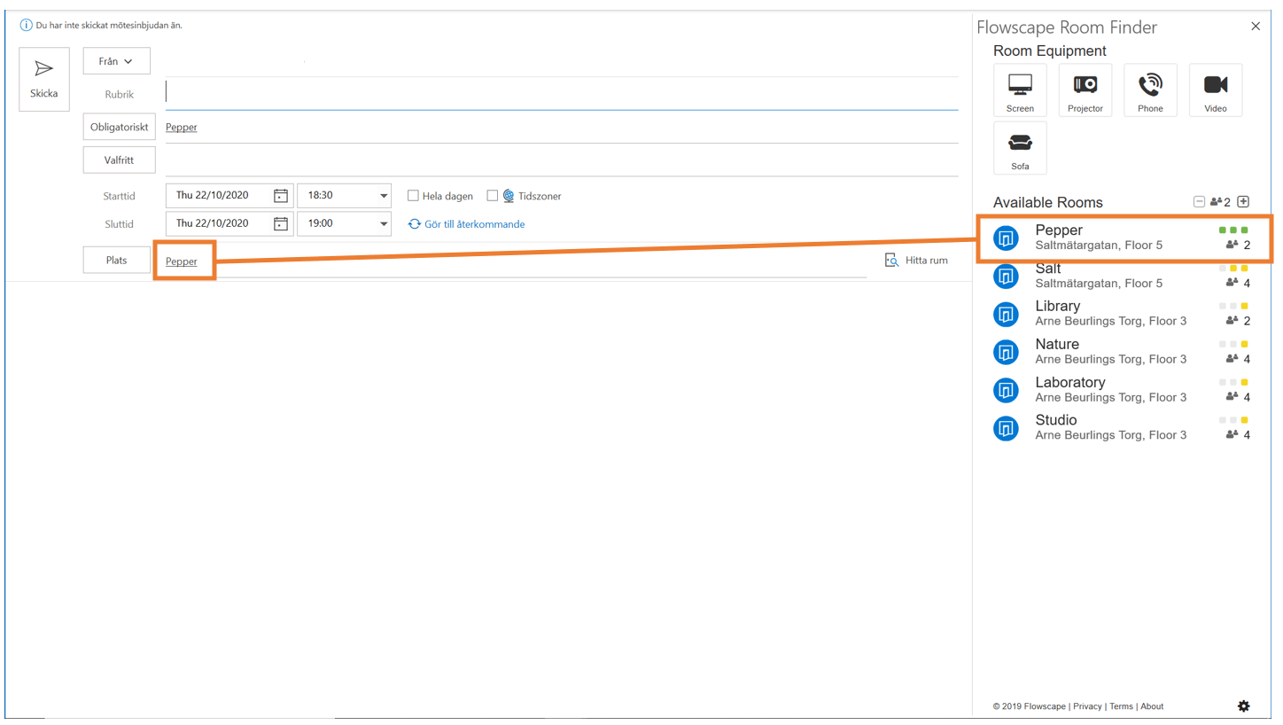The height and width of the screenshot is (725, 1283).
Task: Click the Skicka send button
Action: pyautogui.click(x=43, y=79)
